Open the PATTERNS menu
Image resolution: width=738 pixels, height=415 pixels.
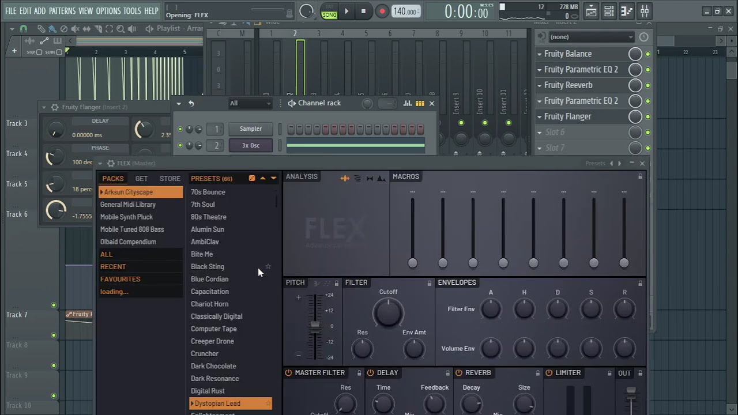(62, 11)
